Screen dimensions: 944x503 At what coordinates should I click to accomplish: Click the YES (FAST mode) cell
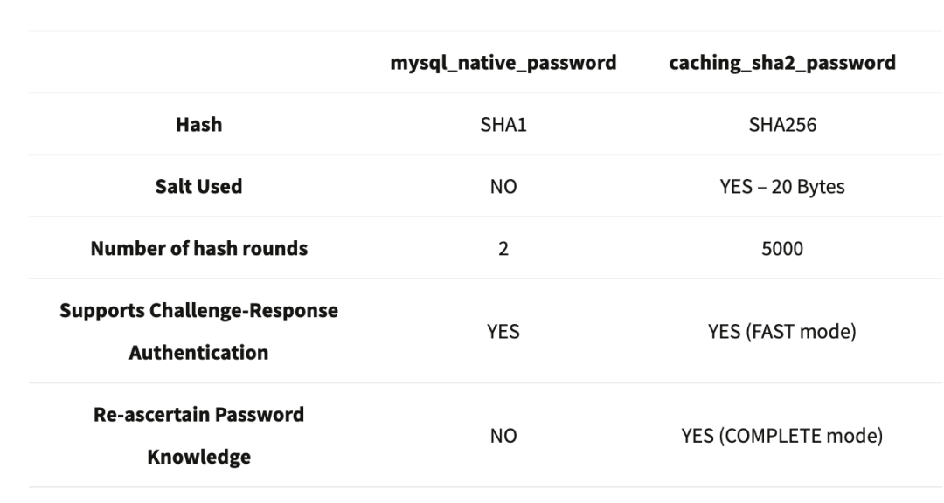pos(782,332)
